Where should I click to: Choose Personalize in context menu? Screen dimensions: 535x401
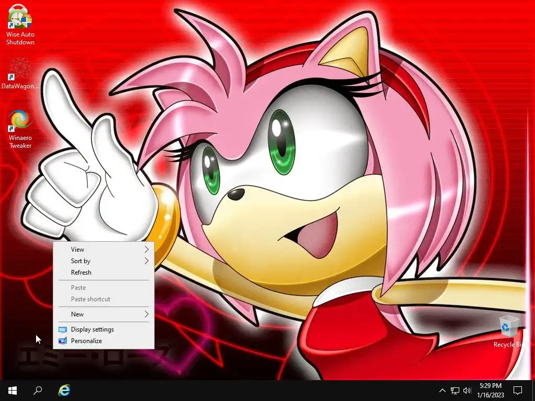tap(104, 340)
